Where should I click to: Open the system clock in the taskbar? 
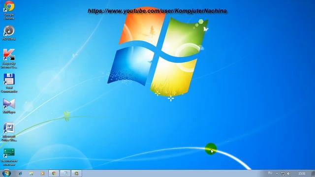302,174
